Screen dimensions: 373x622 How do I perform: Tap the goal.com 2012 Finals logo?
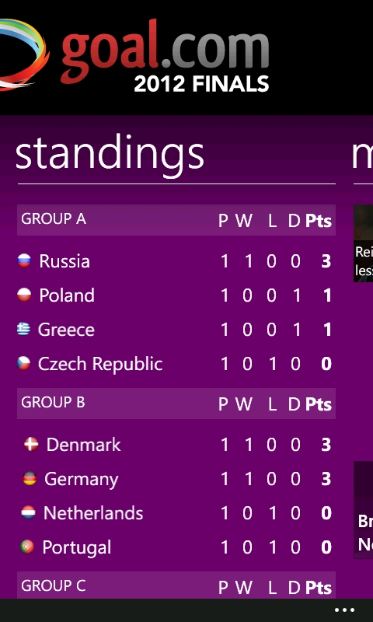coord(134,55)
